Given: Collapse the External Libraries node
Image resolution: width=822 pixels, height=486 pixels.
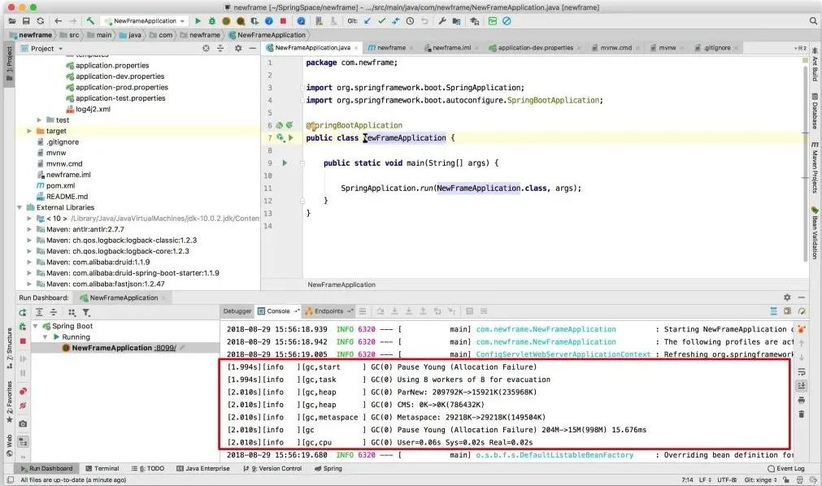Looking at the screenshot, I should pyautogui.click(x=20, y=207).
